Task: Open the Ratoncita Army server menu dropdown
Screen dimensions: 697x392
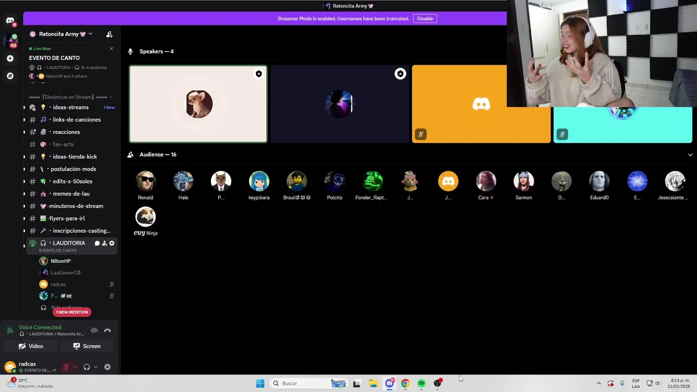Action: [61, 34]
